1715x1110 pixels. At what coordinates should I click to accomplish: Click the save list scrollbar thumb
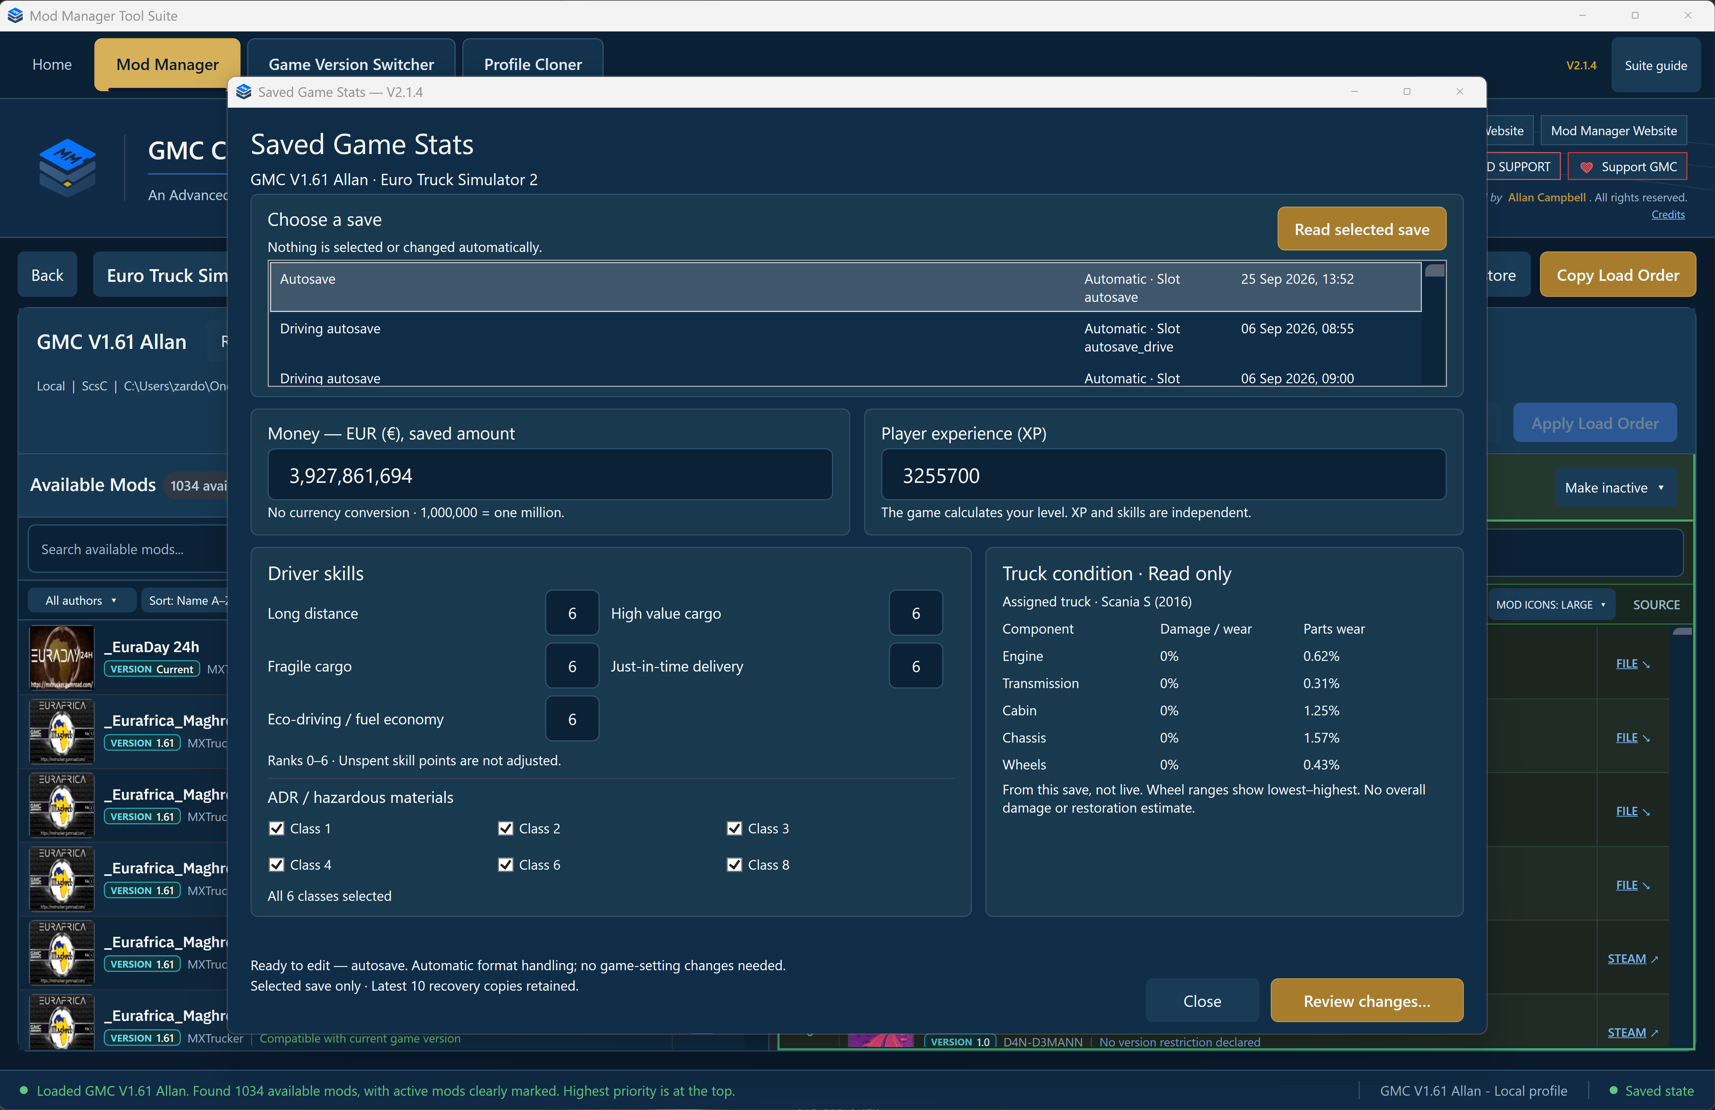point(1435,271)
